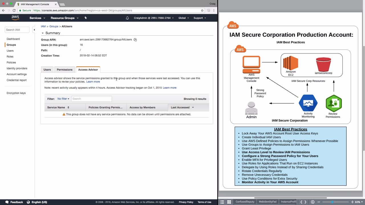
Task: Open Users in IAM sidebar
Action: coord(10,51)
